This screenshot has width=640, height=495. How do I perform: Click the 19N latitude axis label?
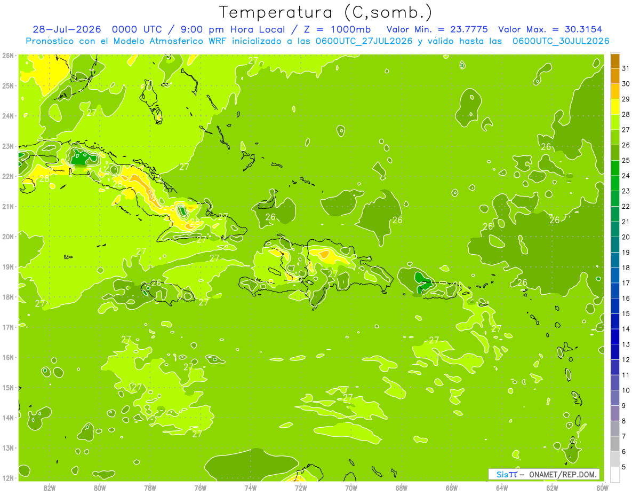click(7, 267)
